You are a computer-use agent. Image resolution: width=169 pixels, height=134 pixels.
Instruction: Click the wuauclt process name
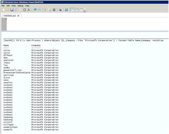8,130
